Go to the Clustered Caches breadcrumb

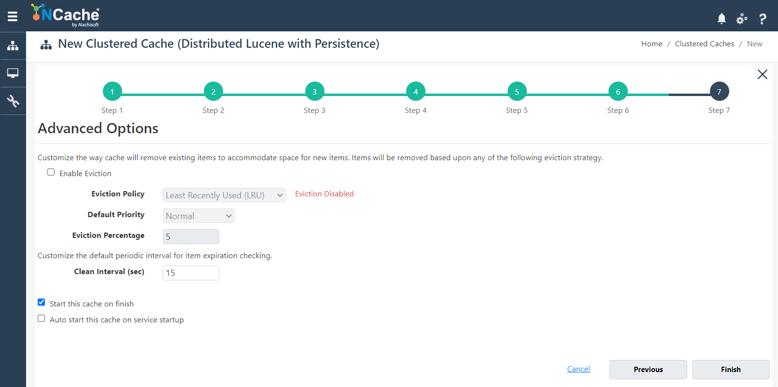coord(704,44)
